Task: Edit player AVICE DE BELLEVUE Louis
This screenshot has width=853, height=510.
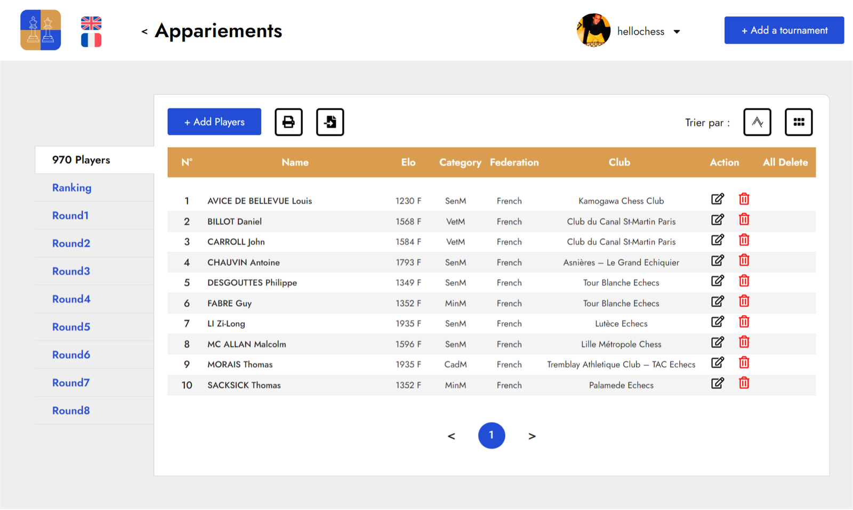Action: 718,199
